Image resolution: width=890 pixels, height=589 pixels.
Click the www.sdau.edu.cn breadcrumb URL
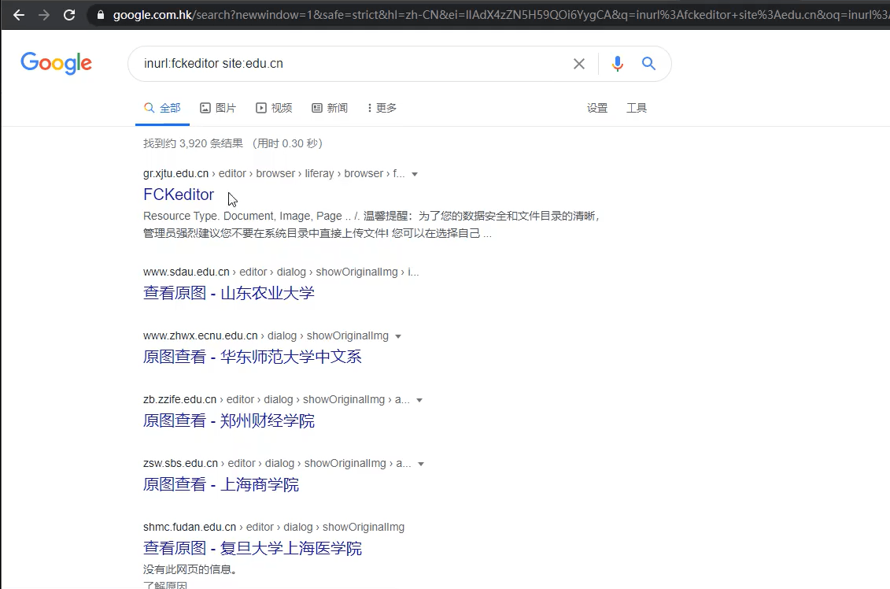[281, 272]
